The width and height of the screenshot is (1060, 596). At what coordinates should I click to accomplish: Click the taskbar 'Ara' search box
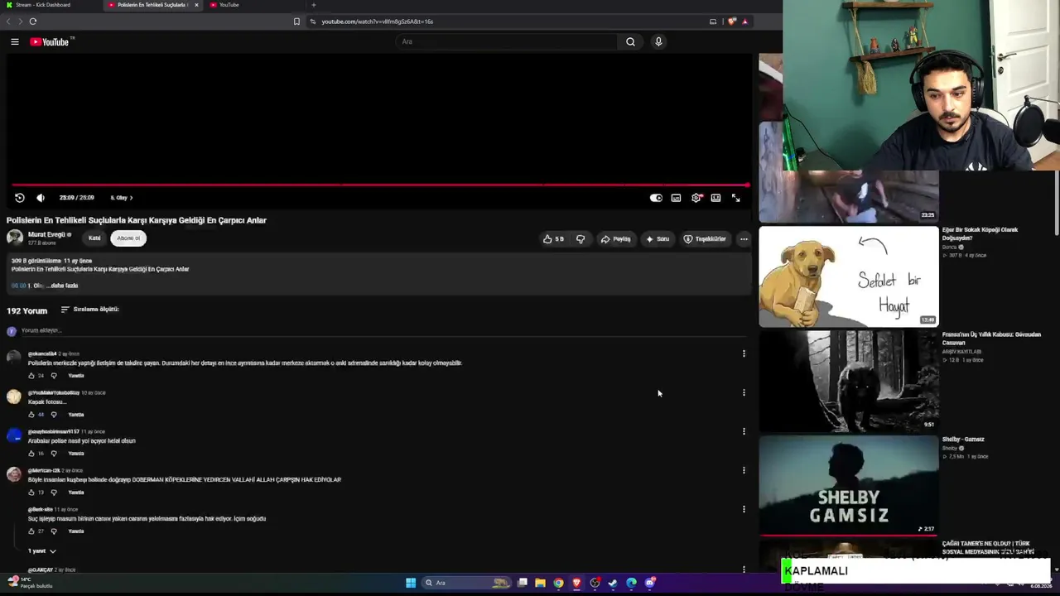tap(466, 583)
